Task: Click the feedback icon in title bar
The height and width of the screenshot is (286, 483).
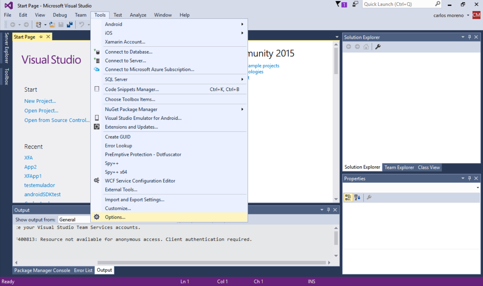Action: point(355,4)
